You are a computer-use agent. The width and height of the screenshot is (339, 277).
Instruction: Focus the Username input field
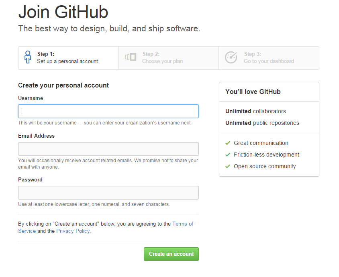[x=108, y=111]
